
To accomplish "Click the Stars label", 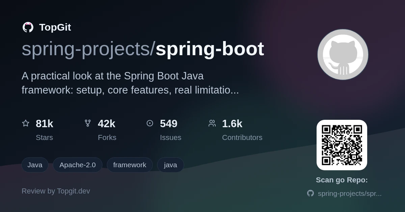I will click(x=44, y=138).
